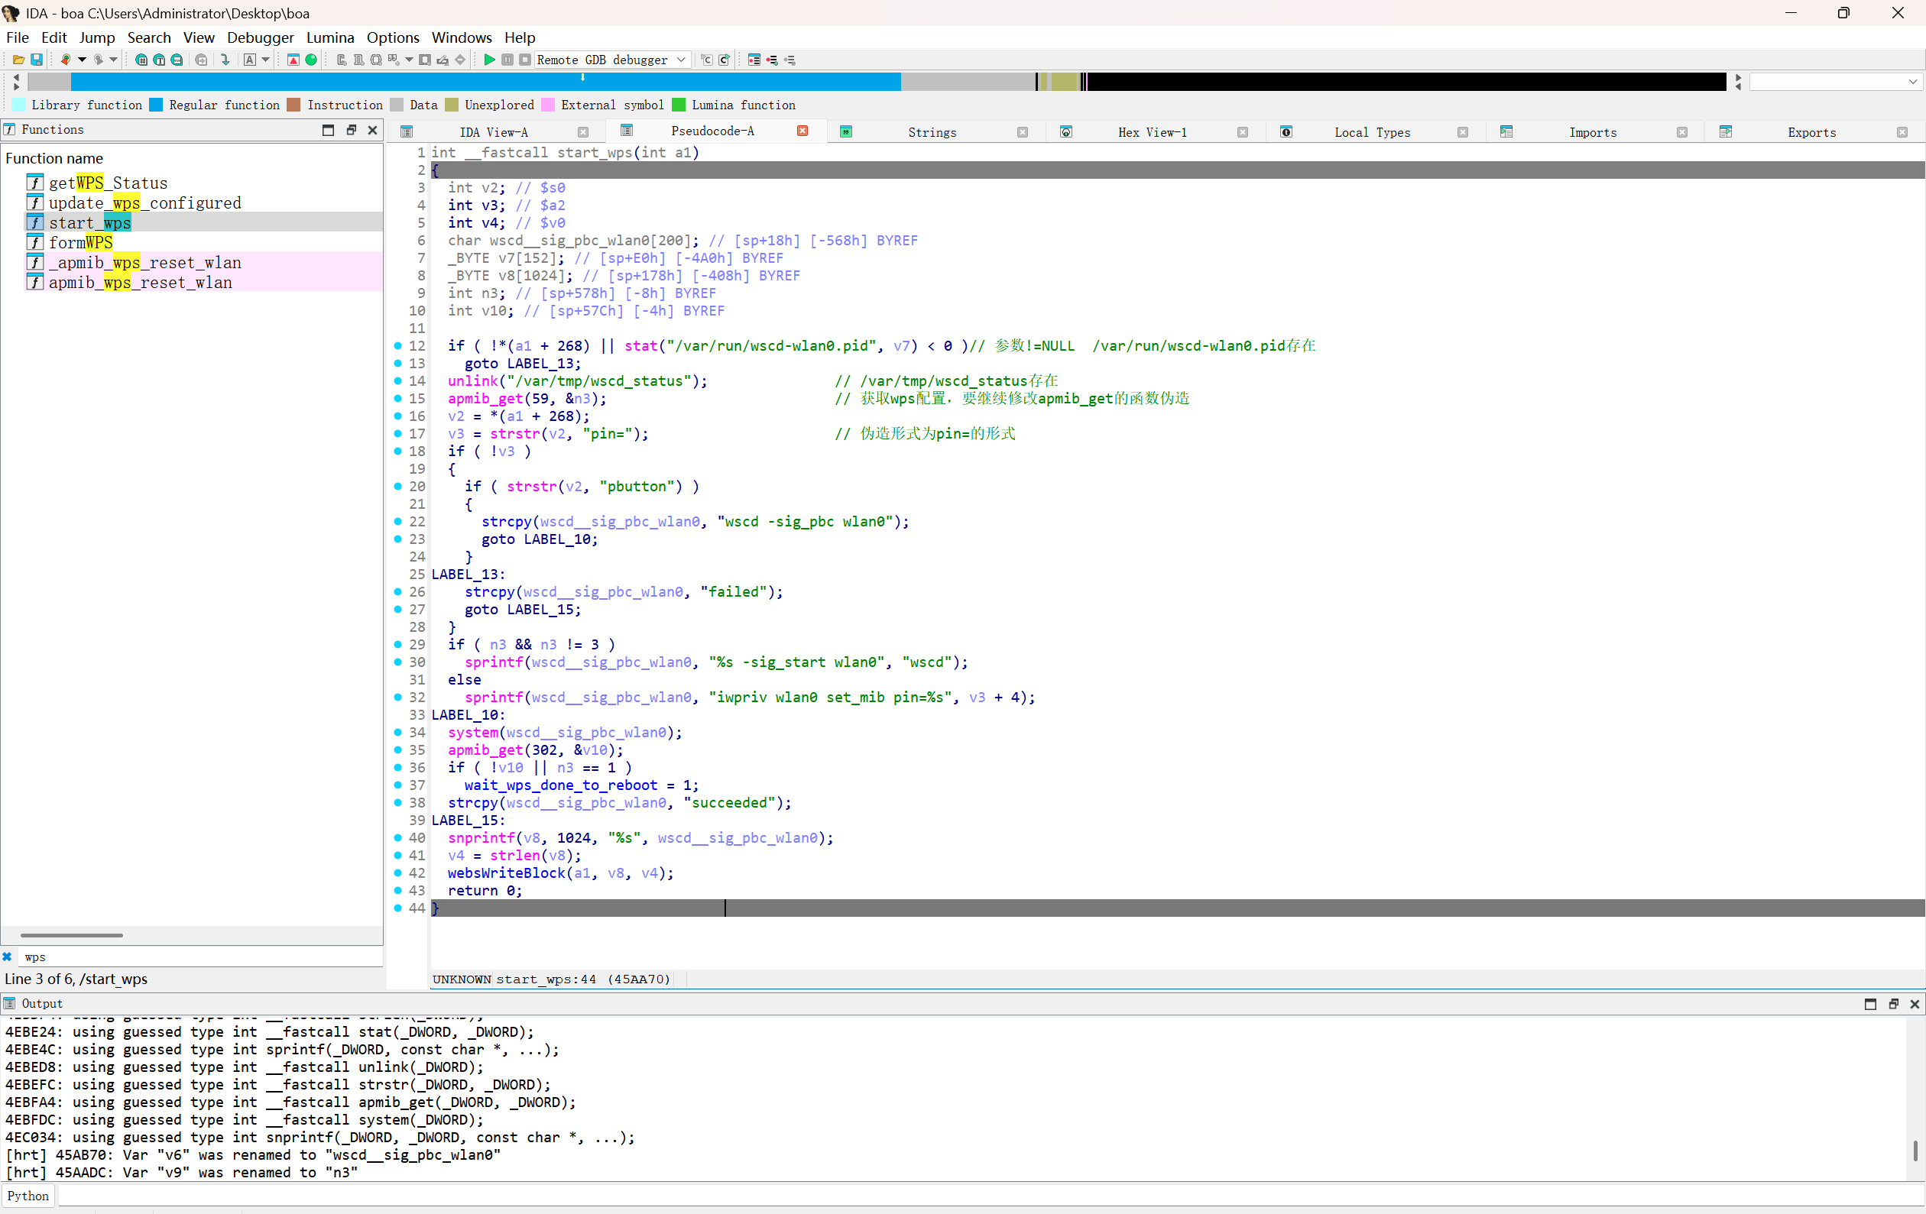Close the Pseudocode-A tab

point(802,131)
